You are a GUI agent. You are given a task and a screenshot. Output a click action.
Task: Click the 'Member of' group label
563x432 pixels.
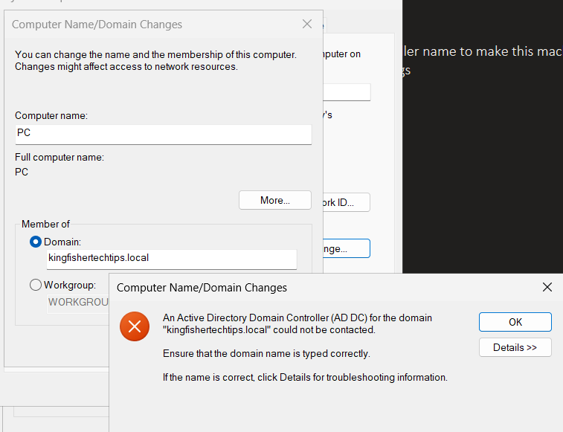tap(45, 224)
